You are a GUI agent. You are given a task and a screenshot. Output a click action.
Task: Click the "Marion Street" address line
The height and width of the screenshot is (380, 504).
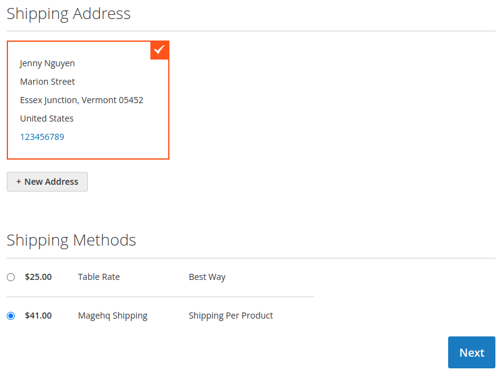[x=47, y=82]
